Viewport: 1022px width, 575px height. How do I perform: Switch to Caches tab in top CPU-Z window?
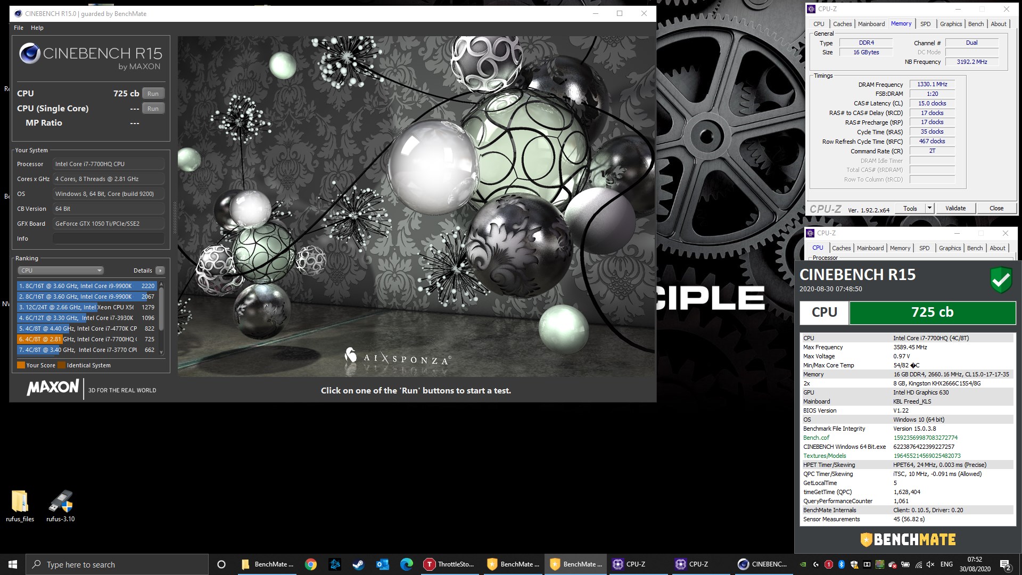click(842, 24)
